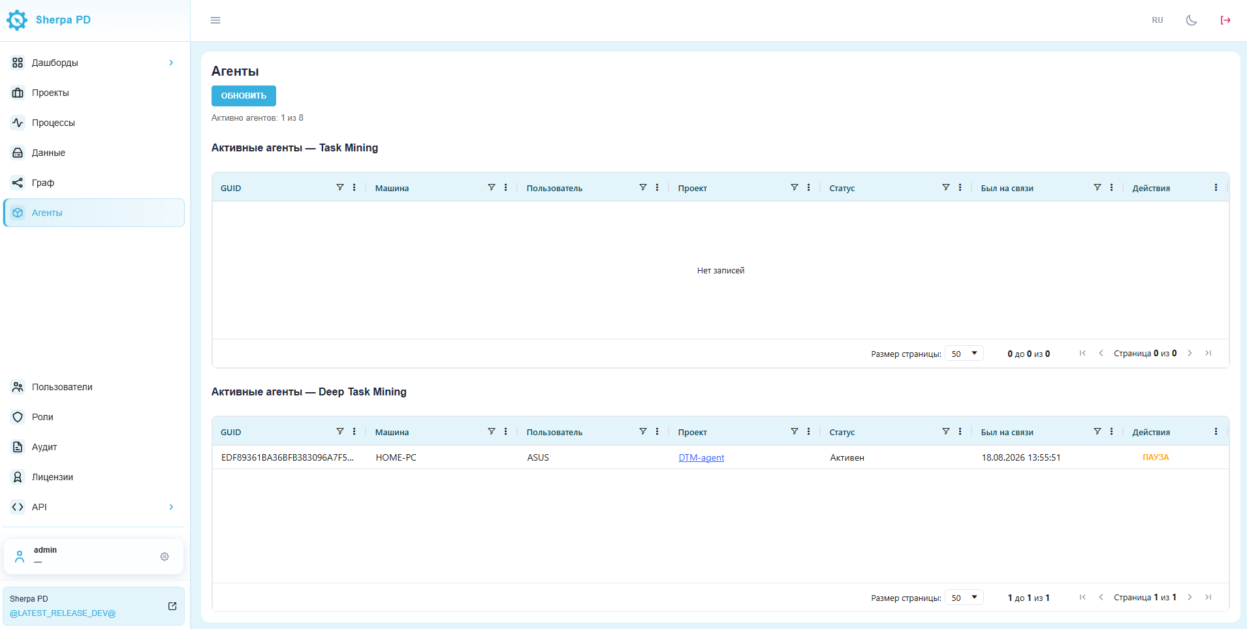Filter the GUID column in the Task Mining table
This screenshot has height=629, width=1247.
point(339,187)
